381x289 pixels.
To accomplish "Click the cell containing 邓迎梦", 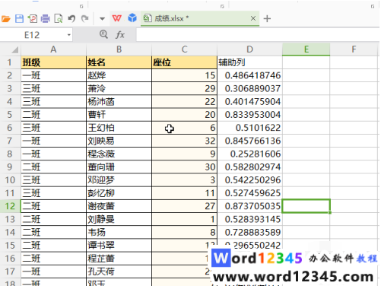I will (x=119, y=180).
